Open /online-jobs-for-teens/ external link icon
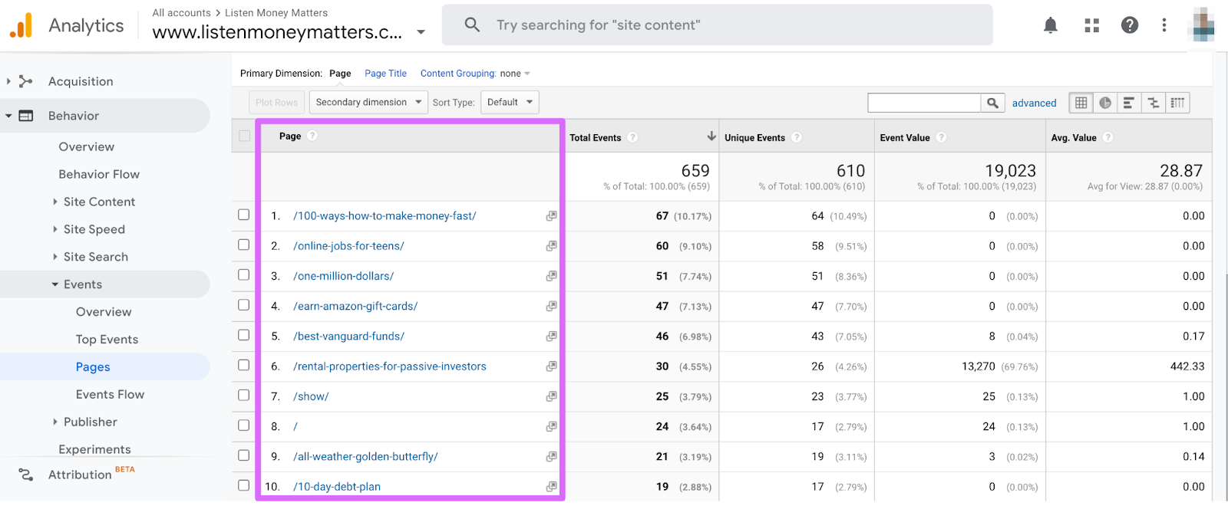 551,246
